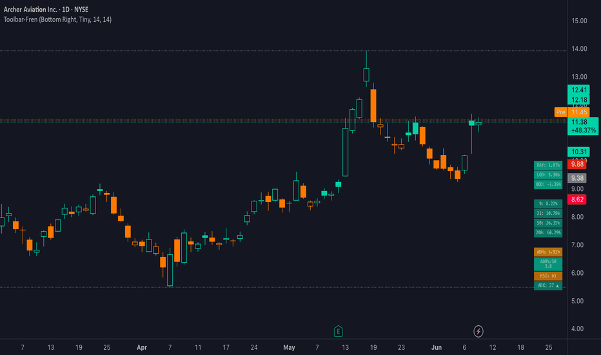Click the 11 date label on the time axis
601x355 pixels.
[198, 347]
